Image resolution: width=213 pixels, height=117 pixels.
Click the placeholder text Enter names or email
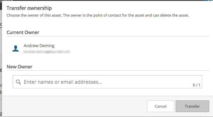click(63, 82)
